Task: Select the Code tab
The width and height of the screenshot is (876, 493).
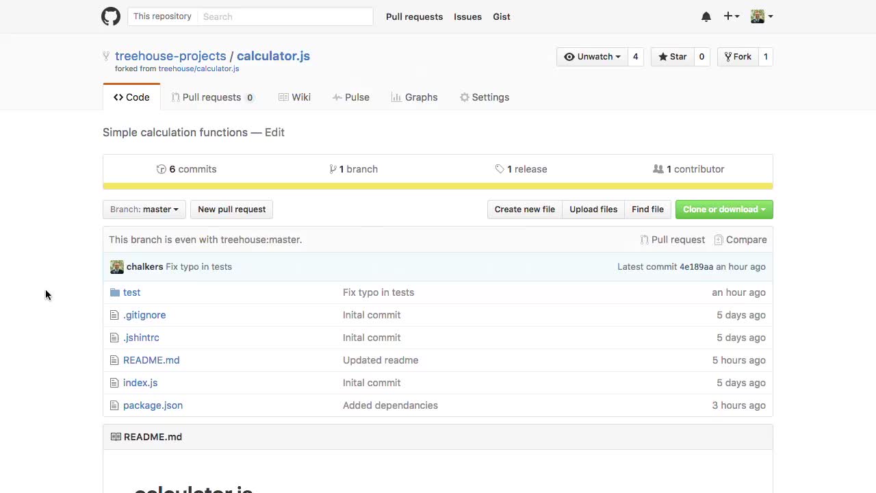Action: pyautogui.click(x=131, y=97)
